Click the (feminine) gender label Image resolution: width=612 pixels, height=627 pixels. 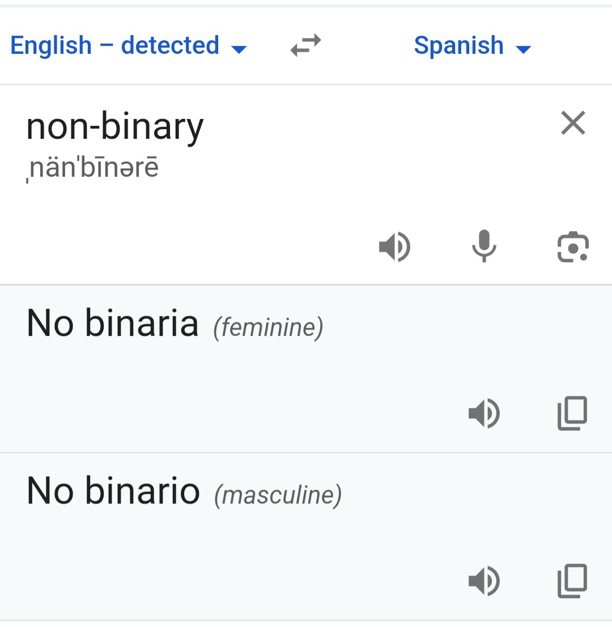pos(268,327)
